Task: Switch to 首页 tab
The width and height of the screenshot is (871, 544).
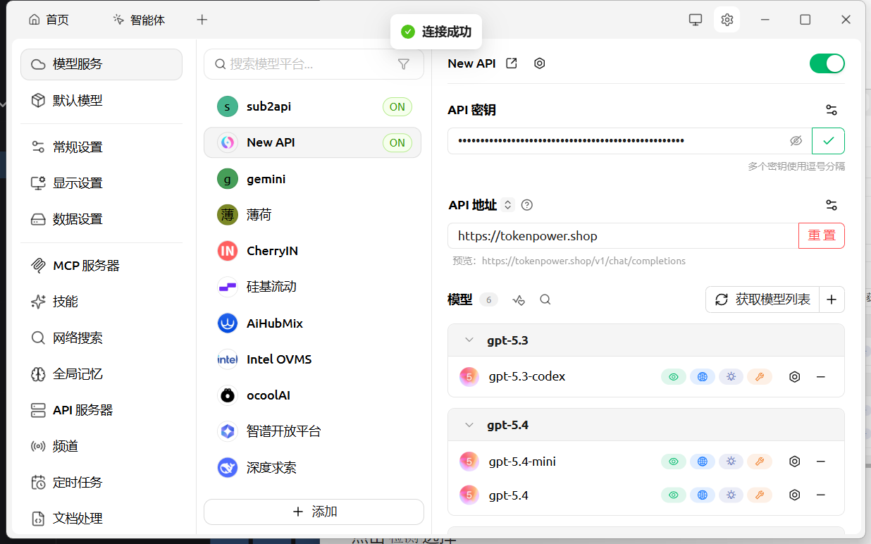Action: pos(49,20)
